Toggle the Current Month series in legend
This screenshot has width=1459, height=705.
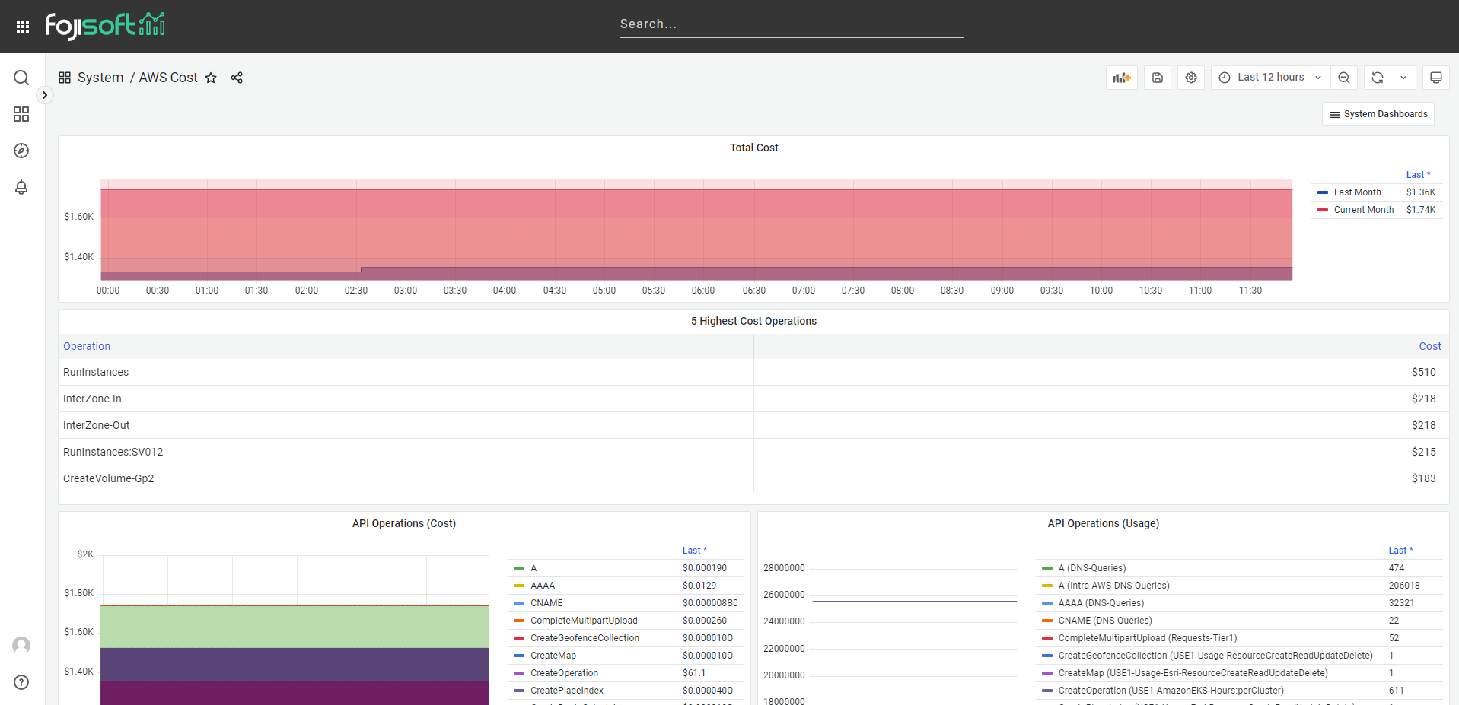click(x=1363, y=210)
